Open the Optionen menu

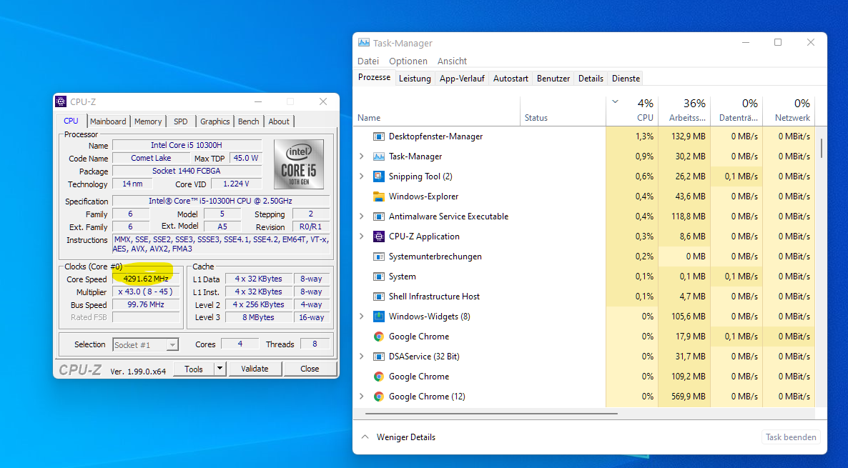[x=408, y=61]
